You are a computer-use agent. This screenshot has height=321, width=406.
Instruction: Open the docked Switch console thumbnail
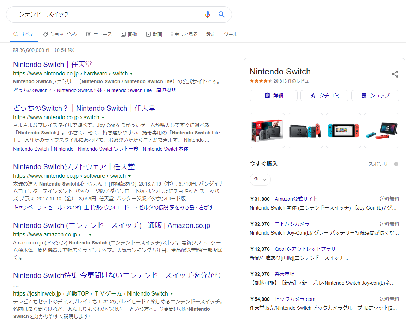click(305, 131)
